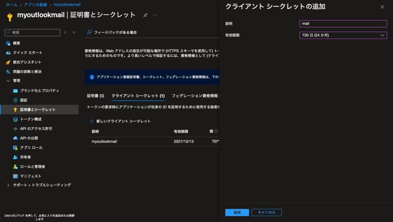Collapse the sidebar with double chevron
This screenshot has height=222, width=393.
click(74, 33)
